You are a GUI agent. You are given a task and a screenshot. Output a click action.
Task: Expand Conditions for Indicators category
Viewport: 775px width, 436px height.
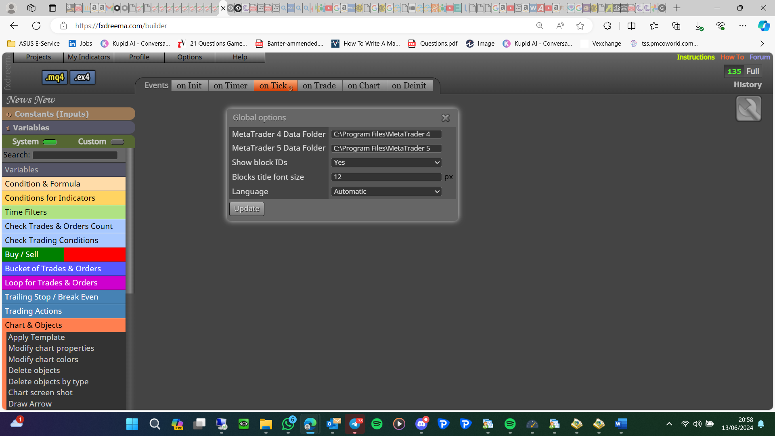[x=64, y=198]
